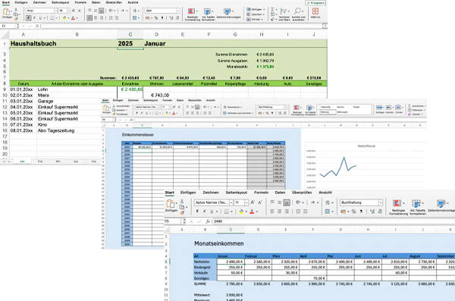Toggle italic in Haushaltsbuch window ribbon
This screenshot has width=455, height=301.
tap(34, 18)
